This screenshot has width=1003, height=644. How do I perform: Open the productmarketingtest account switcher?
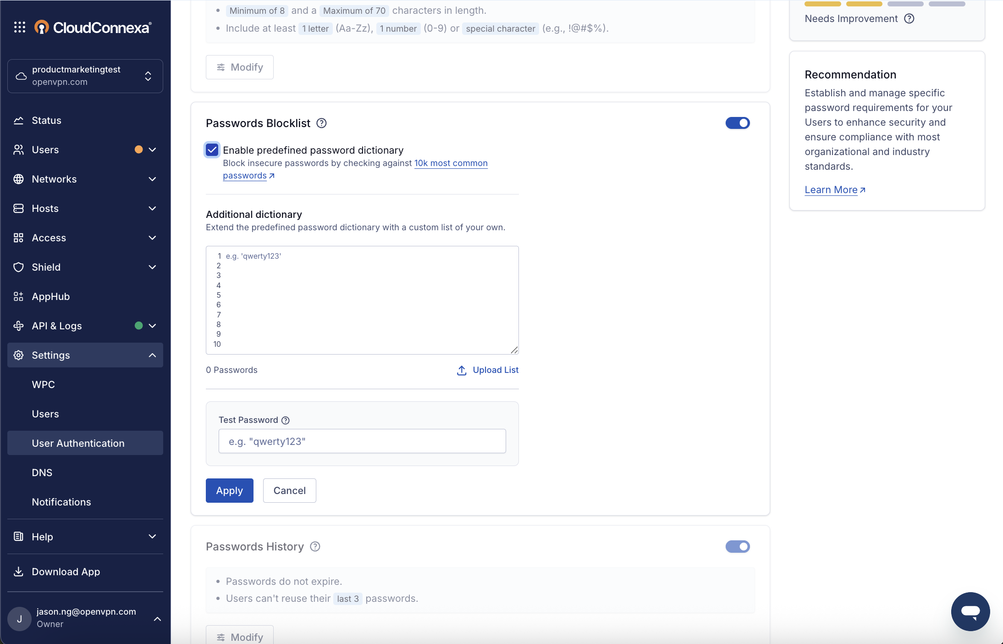(x=85, y=76)
